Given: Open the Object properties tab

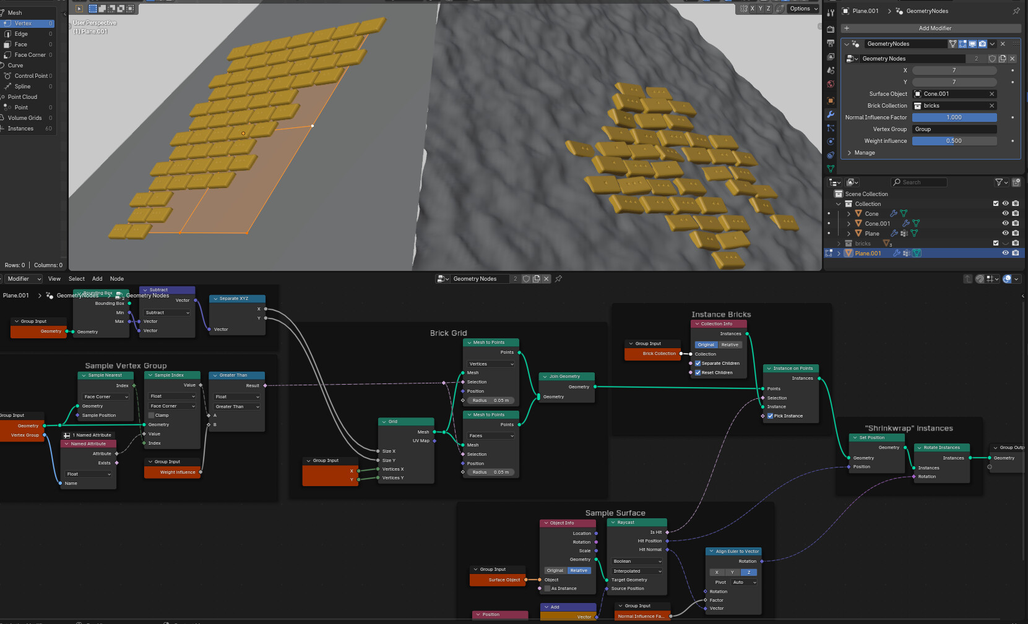Looking at the screenshot, I should tap(831, 100).
